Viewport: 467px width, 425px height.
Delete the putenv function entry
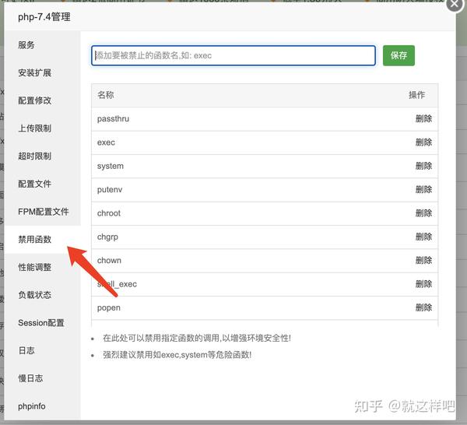click(x=423, y=189)
